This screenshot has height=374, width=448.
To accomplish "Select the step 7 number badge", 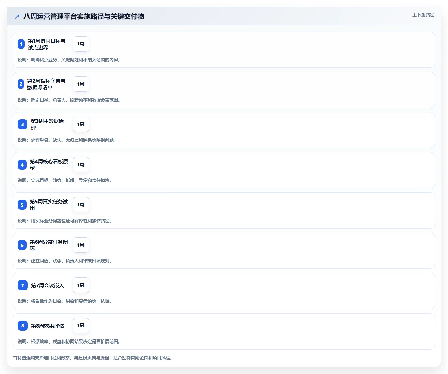I will 23,285.
